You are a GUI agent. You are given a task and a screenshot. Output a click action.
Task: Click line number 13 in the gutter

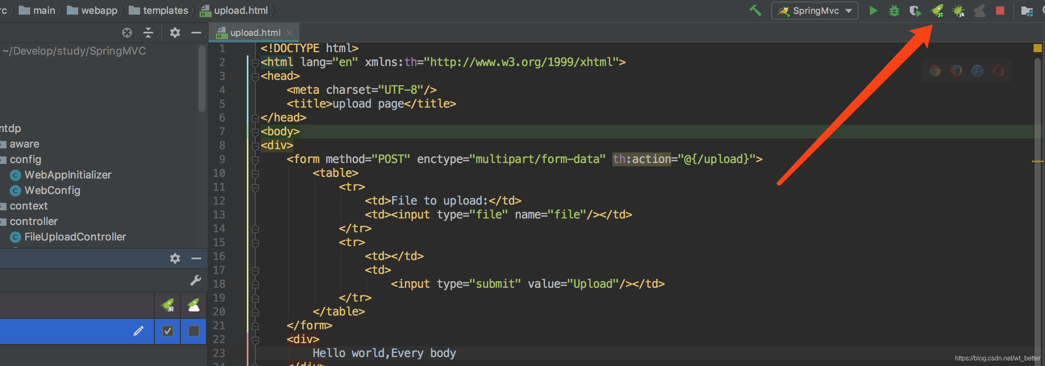219,215
